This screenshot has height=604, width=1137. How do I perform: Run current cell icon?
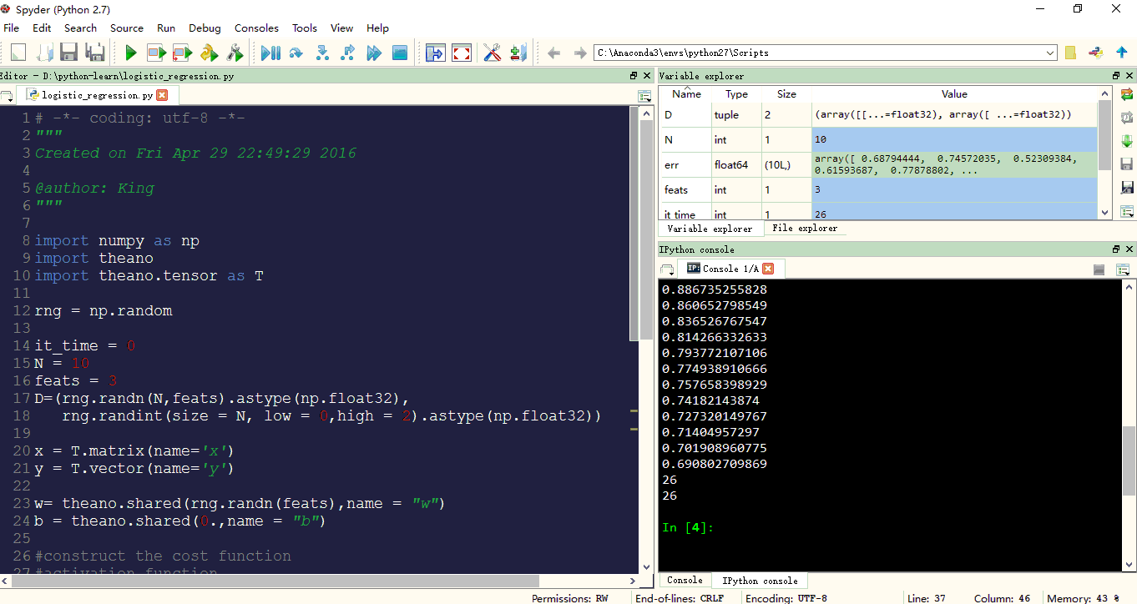[156, 53]
